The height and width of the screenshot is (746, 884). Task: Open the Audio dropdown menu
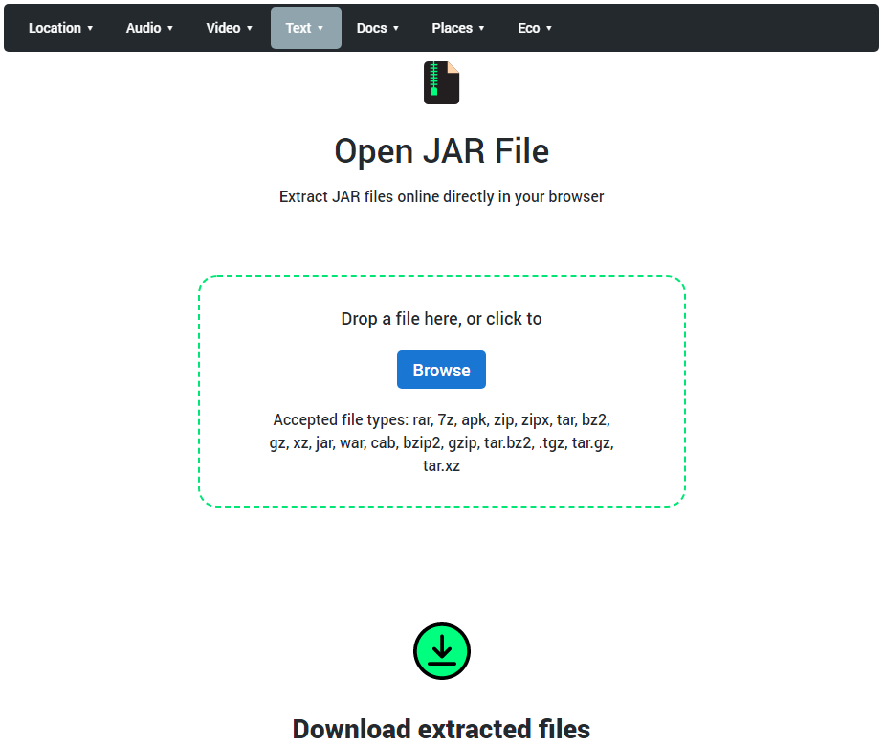click(149, 28)
